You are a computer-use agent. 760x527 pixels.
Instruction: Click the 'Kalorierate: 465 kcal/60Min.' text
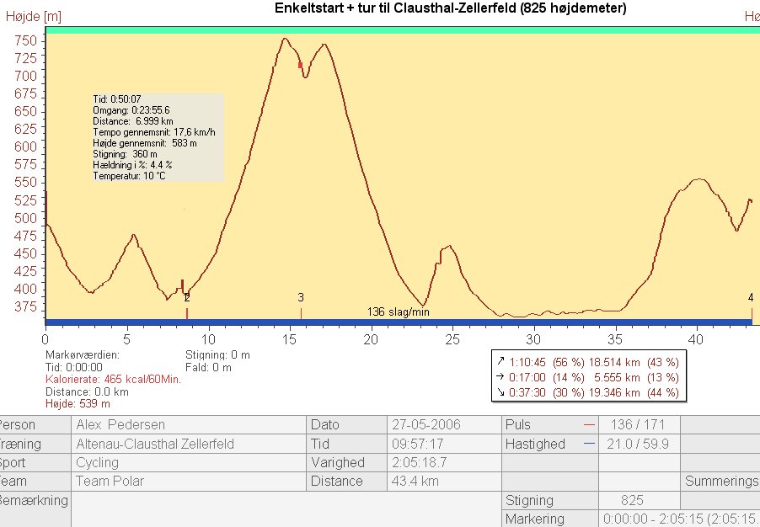pos(114,380)
